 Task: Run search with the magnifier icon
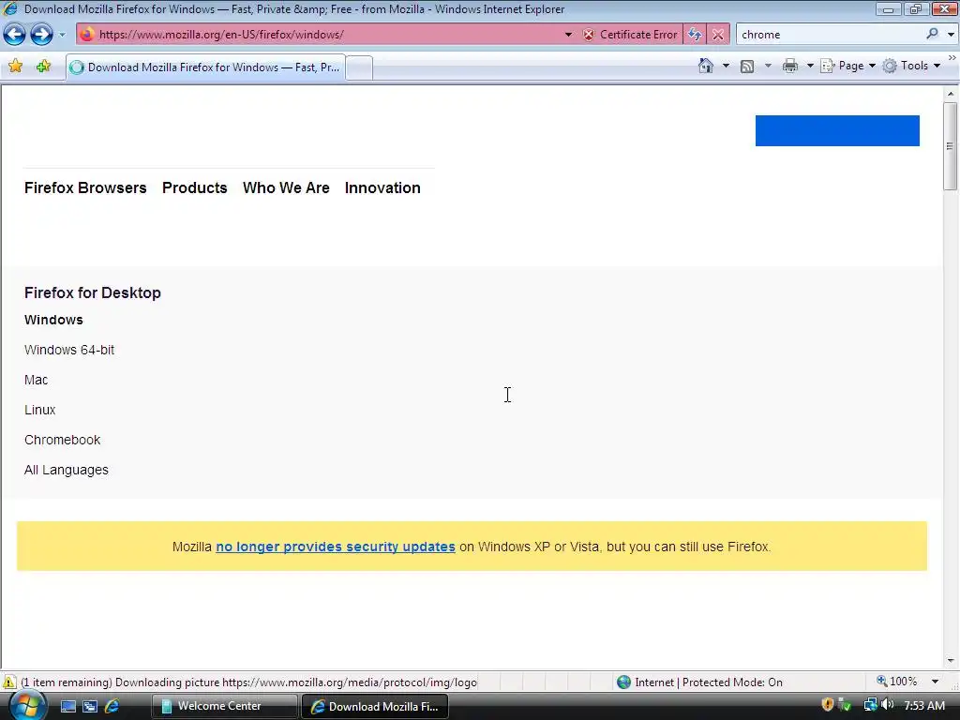932,35
